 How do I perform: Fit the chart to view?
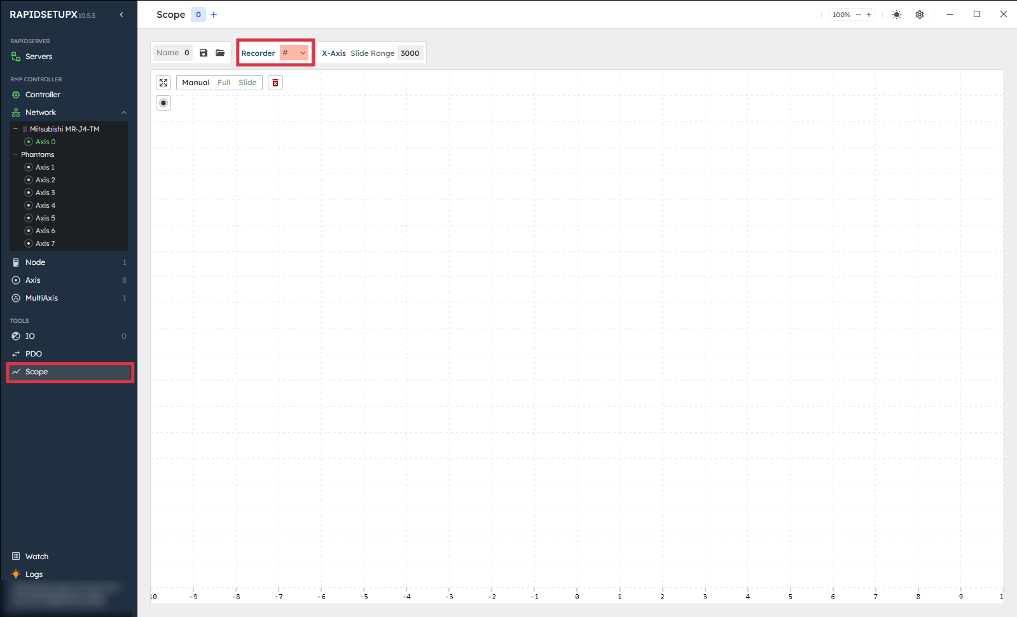click(163, 83)
